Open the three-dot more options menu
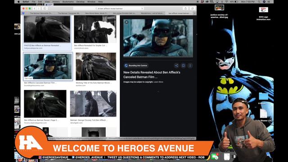The width and height of the screenshot is (288, 162). (x=190, y=66)
